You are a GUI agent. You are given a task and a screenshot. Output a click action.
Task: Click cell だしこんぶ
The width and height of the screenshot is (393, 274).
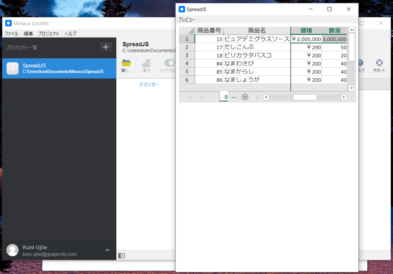pos(257,47)
